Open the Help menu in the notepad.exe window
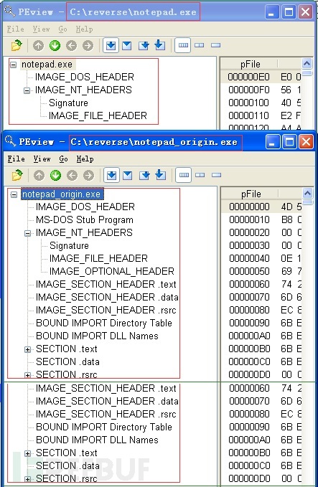Viewport: 318px width, 487px height. click(x=84, y=29)
